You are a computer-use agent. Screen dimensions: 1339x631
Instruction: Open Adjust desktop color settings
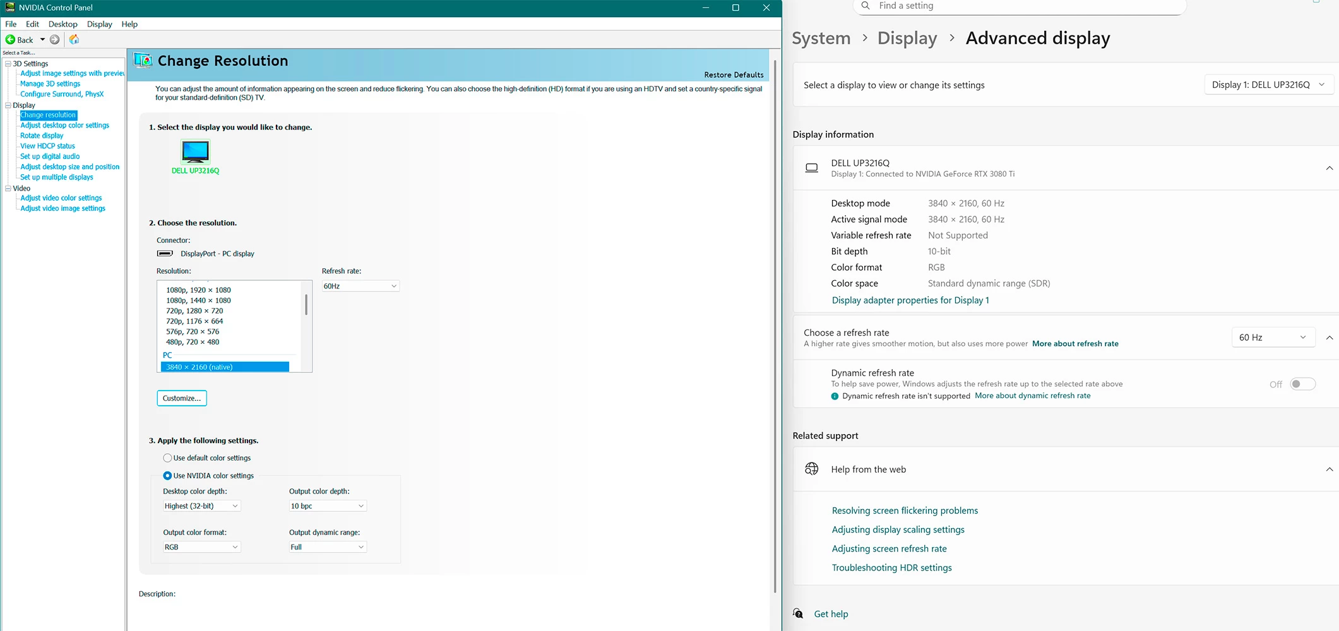point(64,125)
